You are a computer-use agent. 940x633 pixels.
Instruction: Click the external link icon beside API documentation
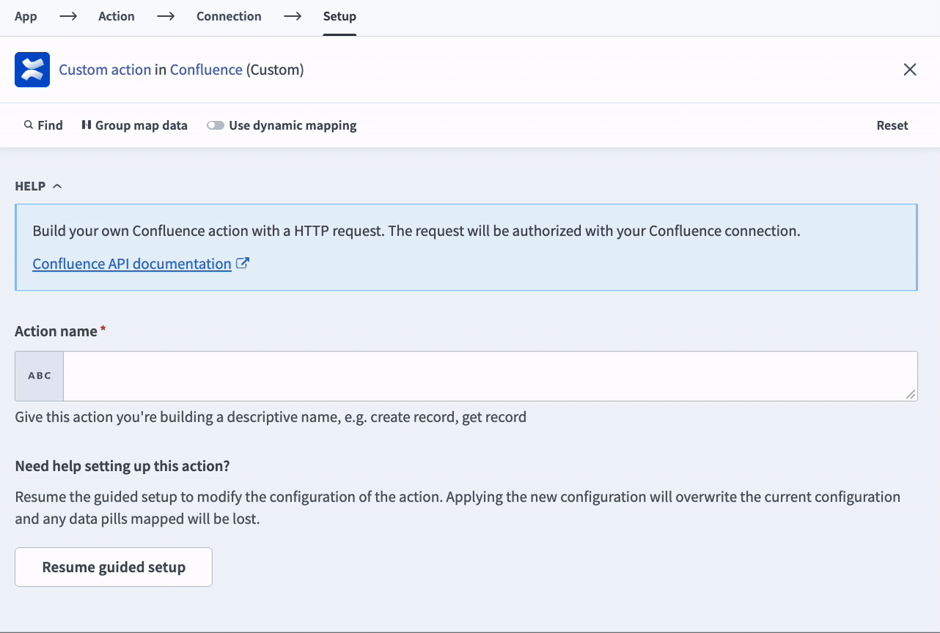[242, 263]
